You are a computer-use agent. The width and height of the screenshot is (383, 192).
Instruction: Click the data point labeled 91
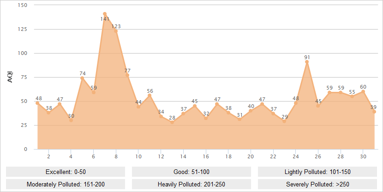coord(307,62)
